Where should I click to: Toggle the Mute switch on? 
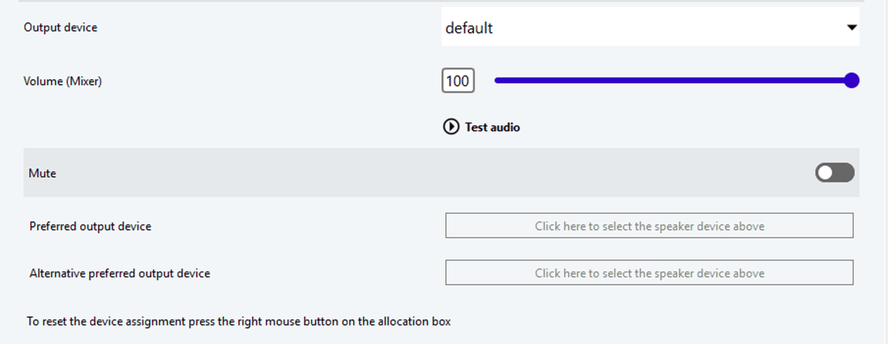click(x=835, y=172)
